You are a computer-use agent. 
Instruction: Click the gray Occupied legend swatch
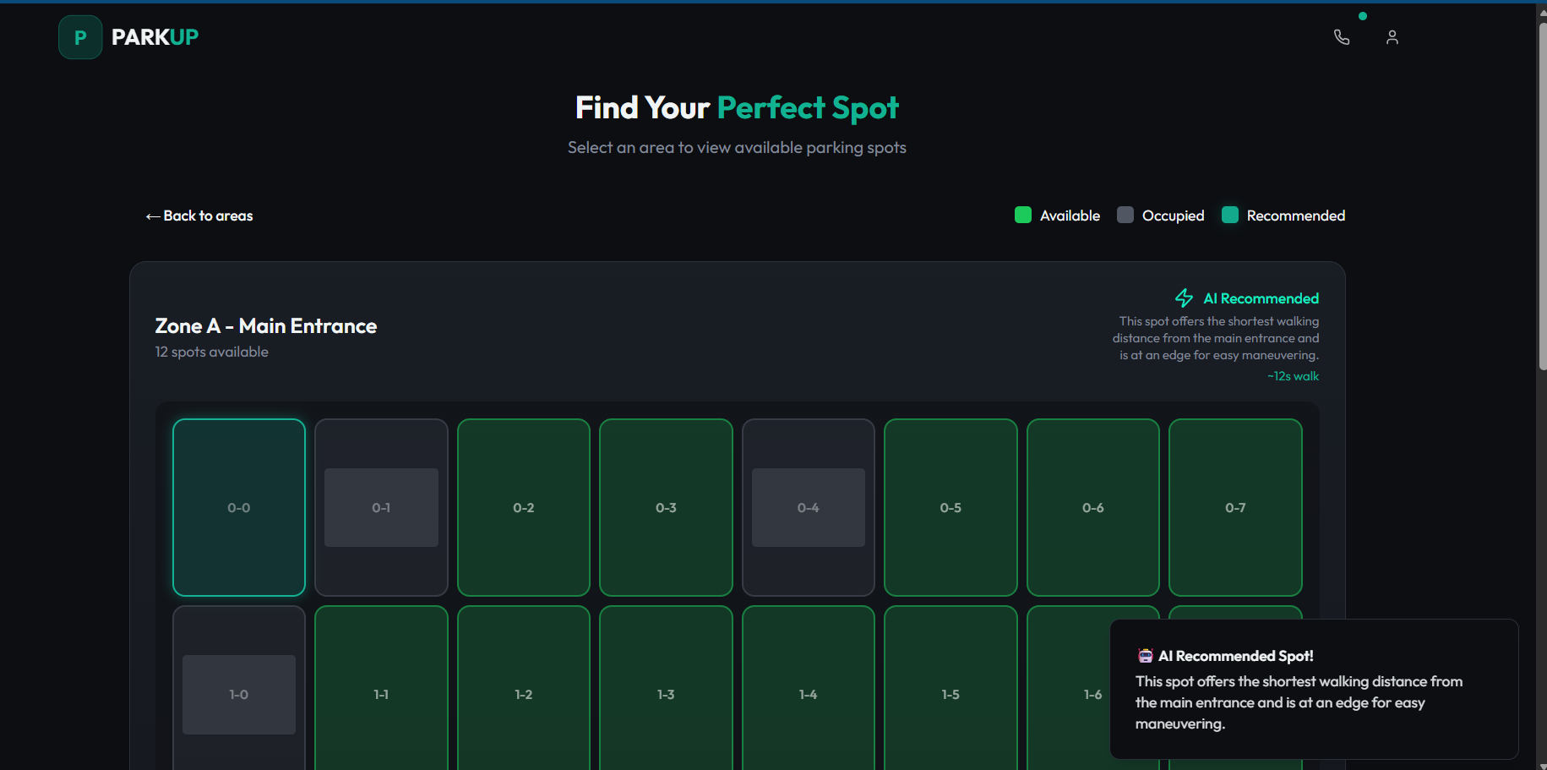1125,215
